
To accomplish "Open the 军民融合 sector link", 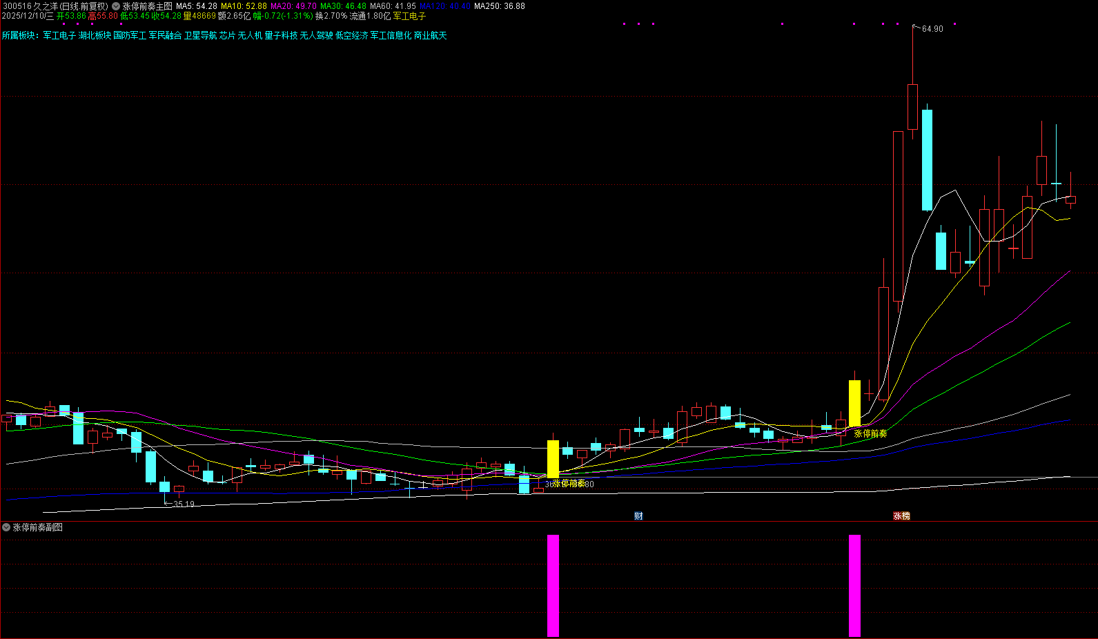I will [165, 36].
